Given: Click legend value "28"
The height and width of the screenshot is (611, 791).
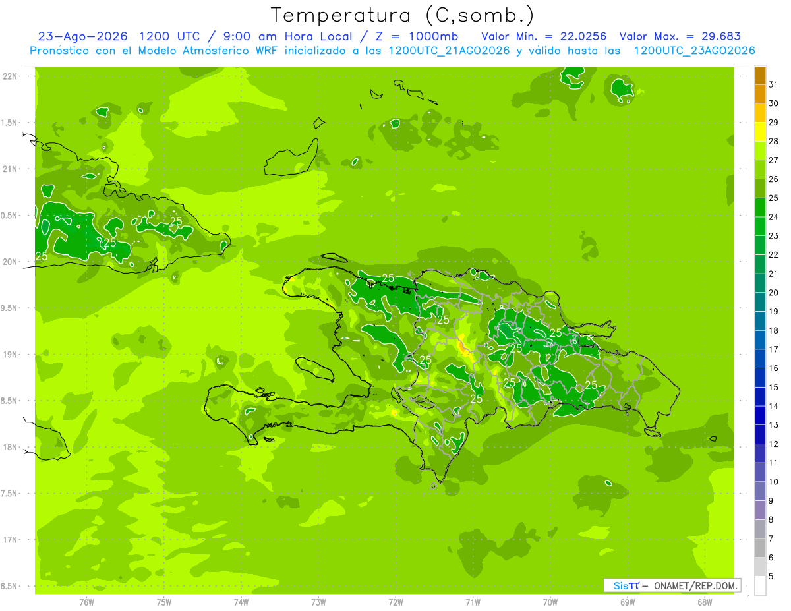Looking at the screenshot, I should [x=774, y=141].
